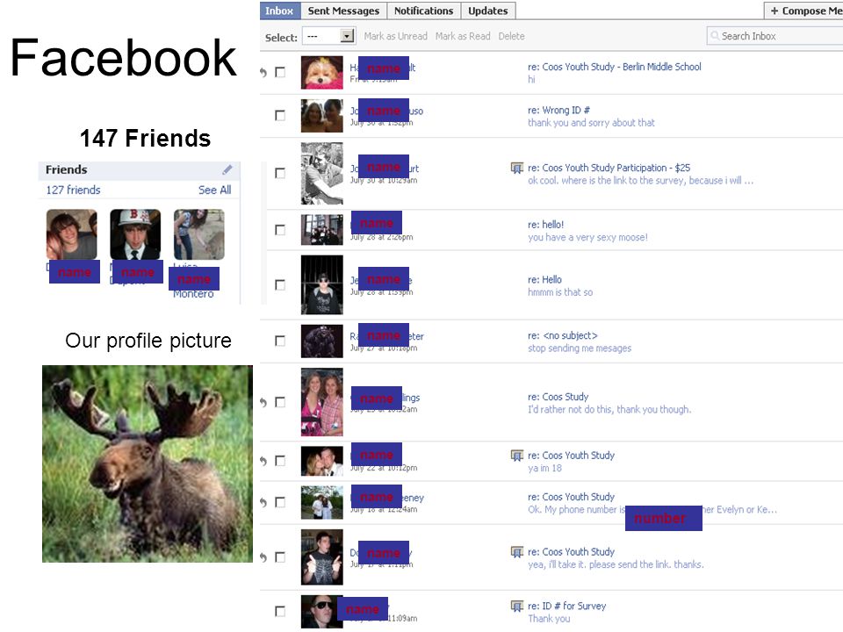Viewport: 843px width, 632px height.
Task: Click chat bubble icon beside 'yea, i'll take it' message
Action: coord(516,552)
